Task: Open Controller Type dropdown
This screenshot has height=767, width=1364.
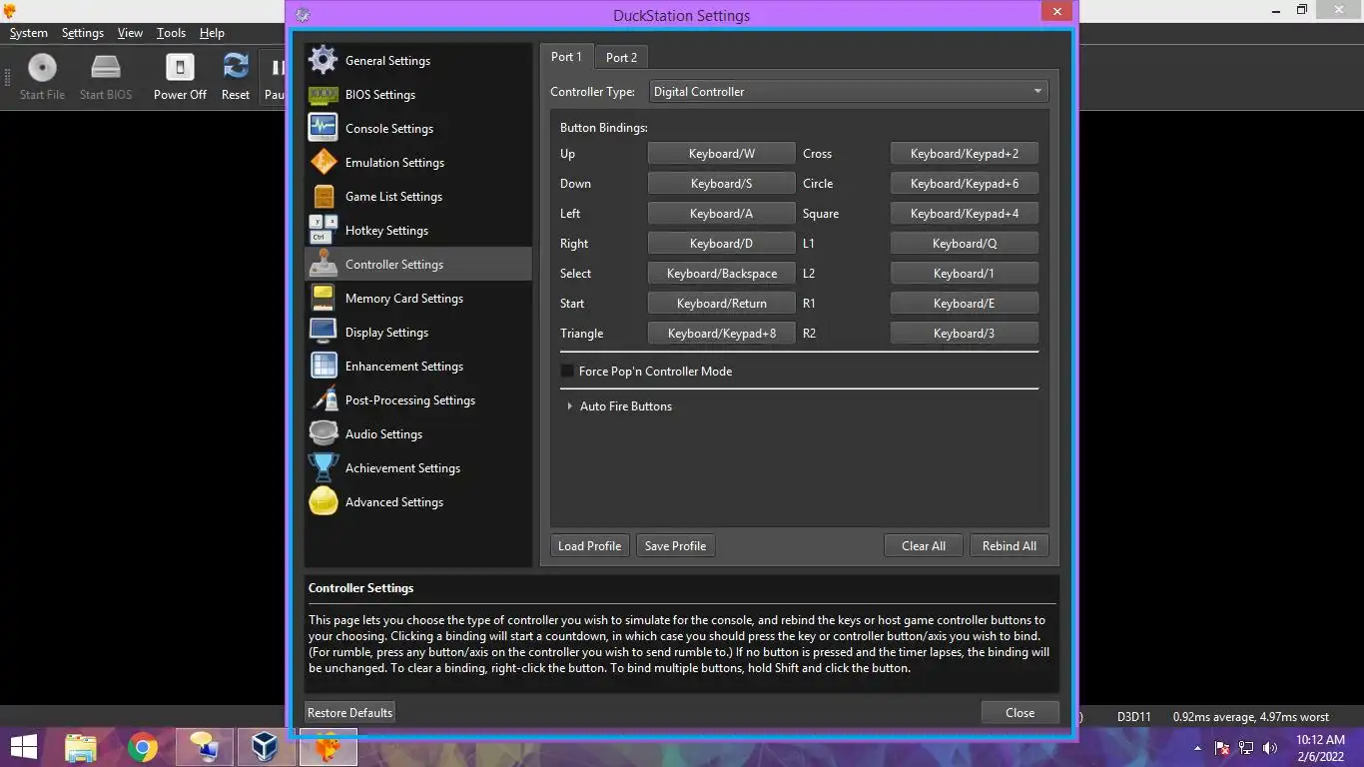Action: 849,92
